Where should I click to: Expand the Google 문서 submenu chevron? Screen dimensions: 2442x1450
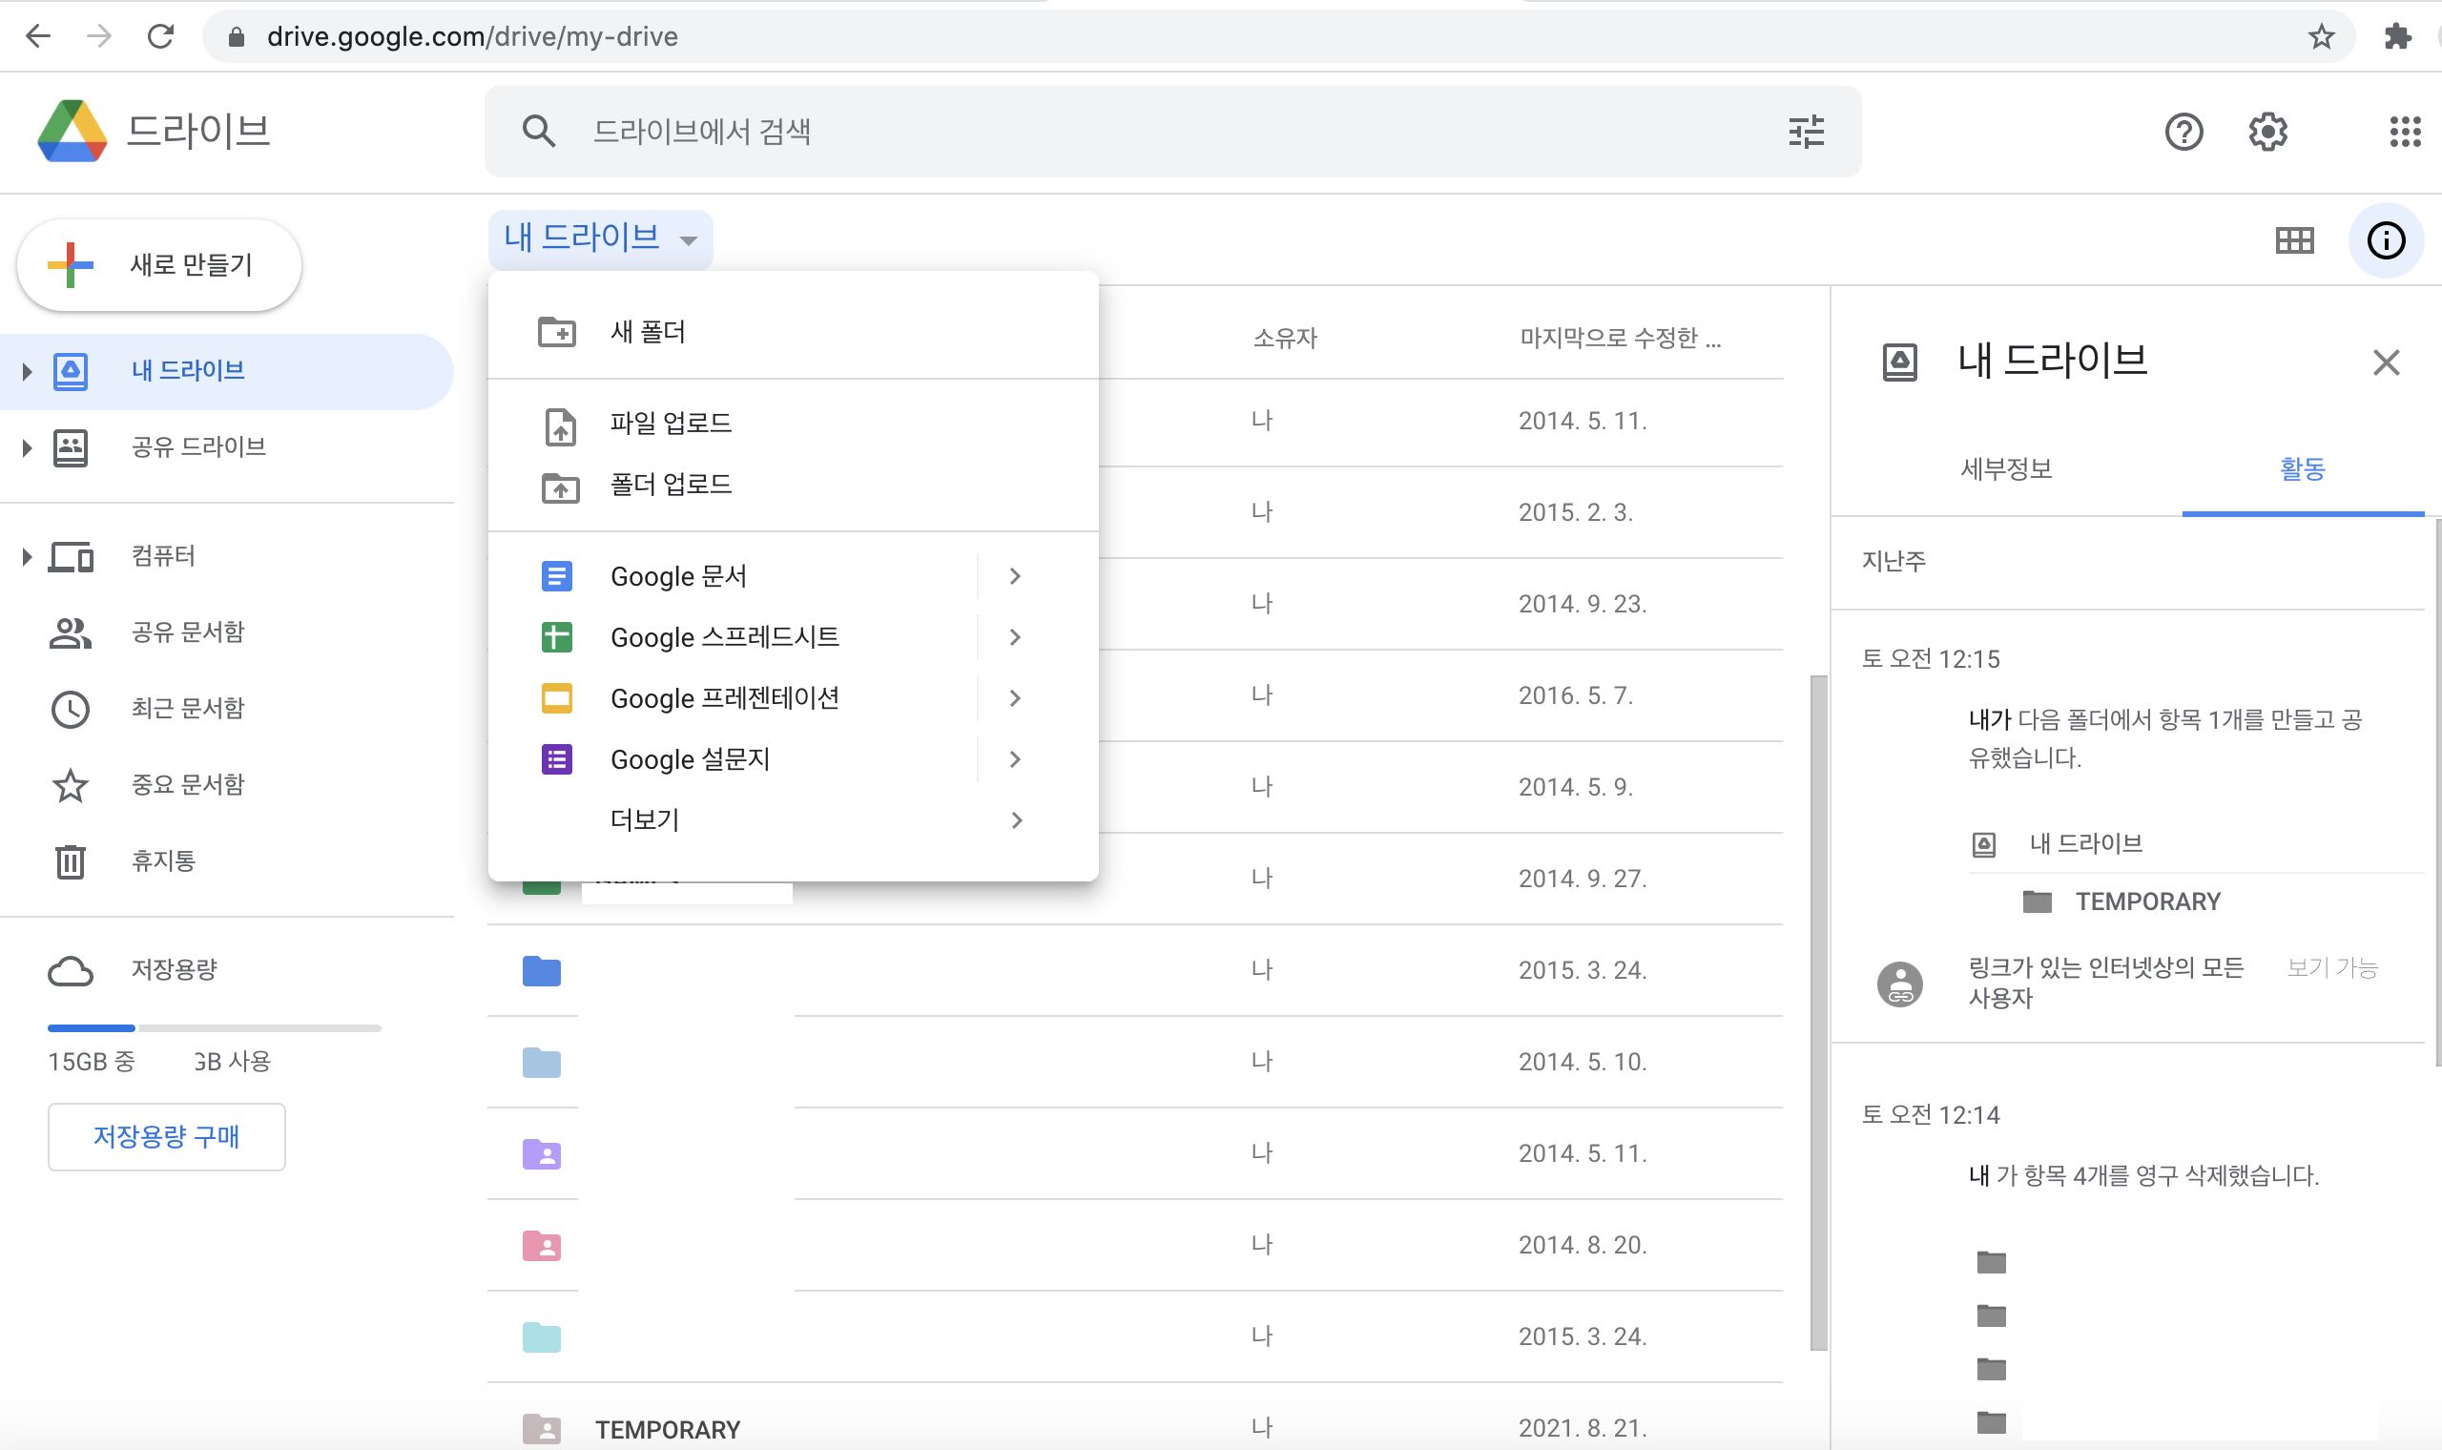pyautogui.click(x=1015, y=575)
